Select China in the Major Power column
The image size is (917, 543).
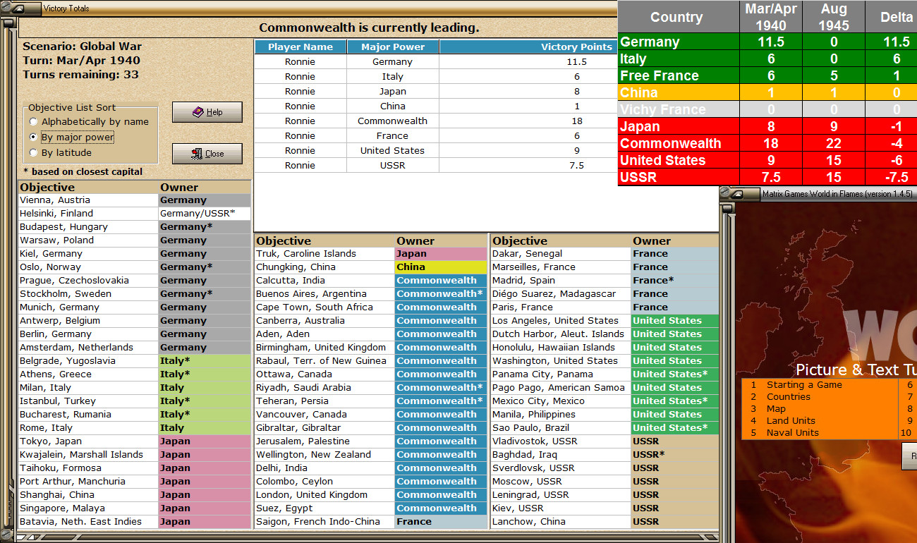pyautogui.click(x=393, y=106)
